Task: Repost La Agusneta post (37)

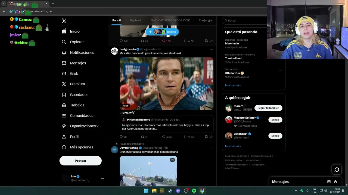Action: [x=144, y=137]
